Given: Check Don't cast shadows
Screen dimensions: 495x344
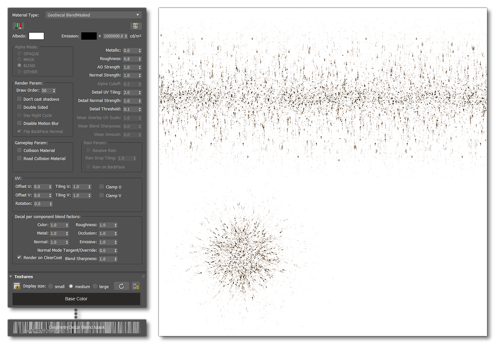Looking at the screenshot, I should pyautogui.click(x=18, y=99).
